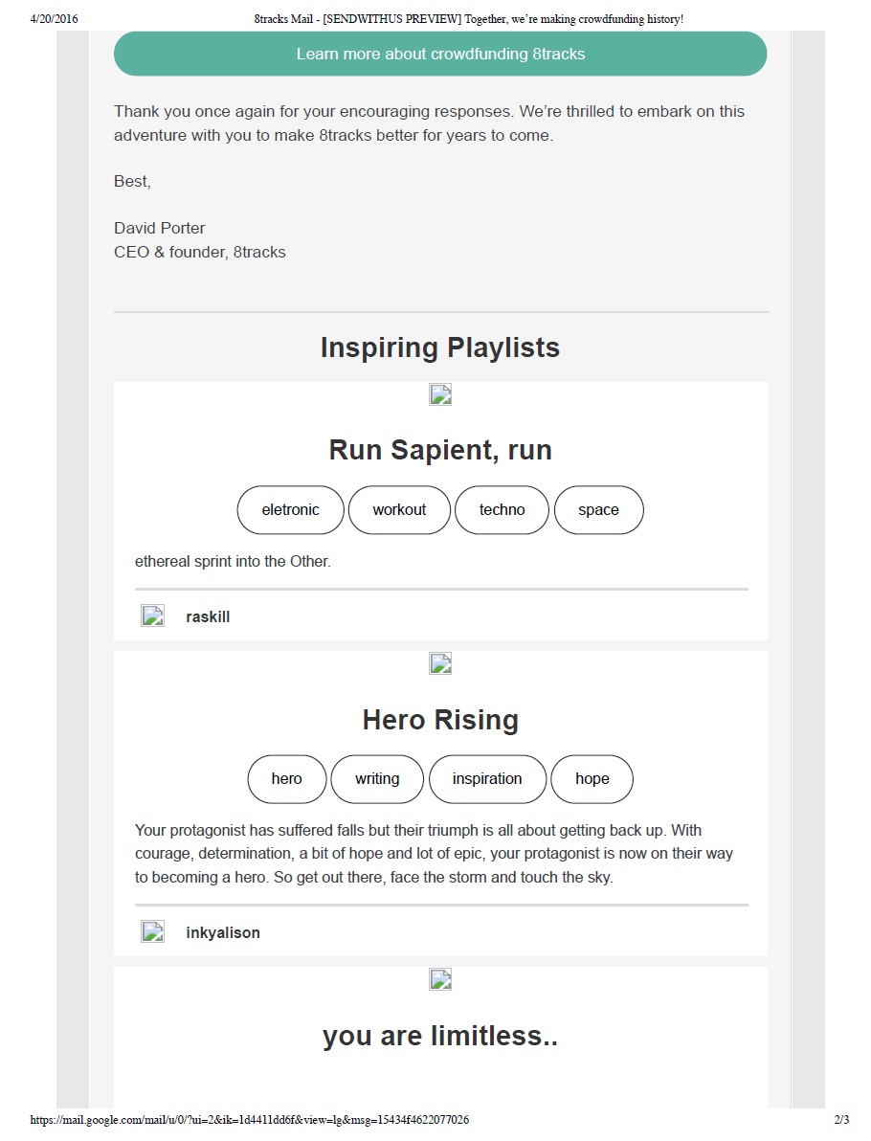The width and height of the screenshot is (871, 1141).
Task: Open broken cover image above you are limitless
Action: coord(440,979)
